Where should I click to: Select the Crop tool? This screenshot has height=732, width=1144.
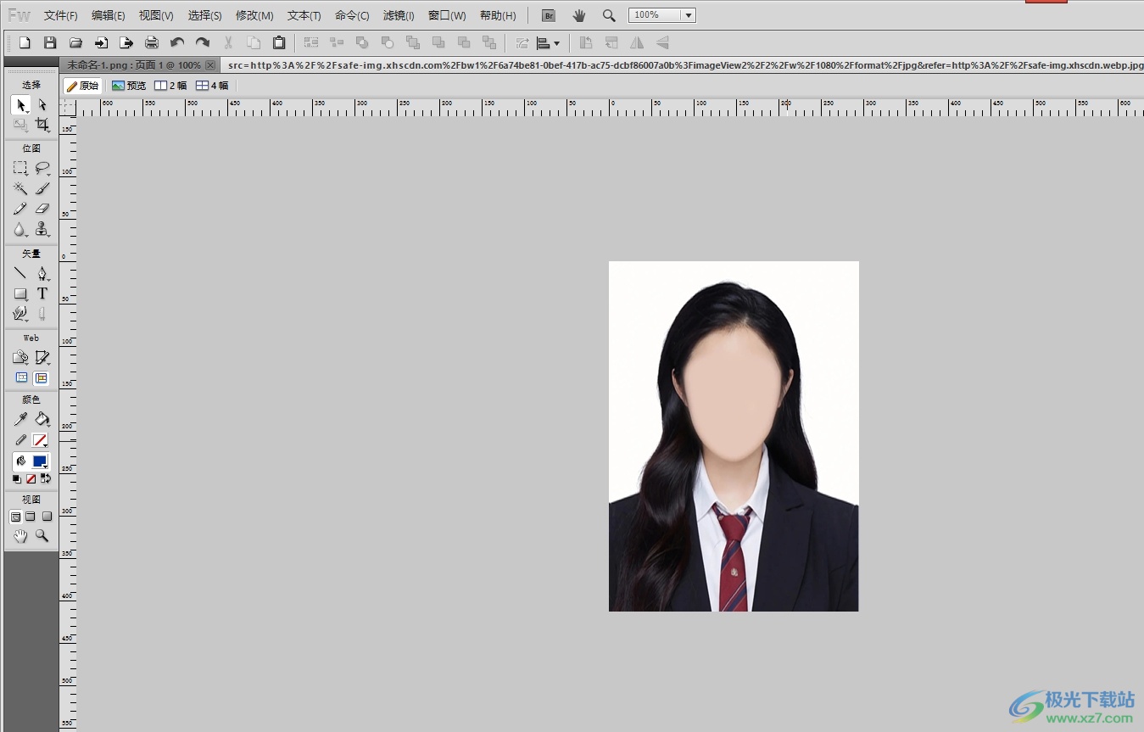click(x=42, y=125)
